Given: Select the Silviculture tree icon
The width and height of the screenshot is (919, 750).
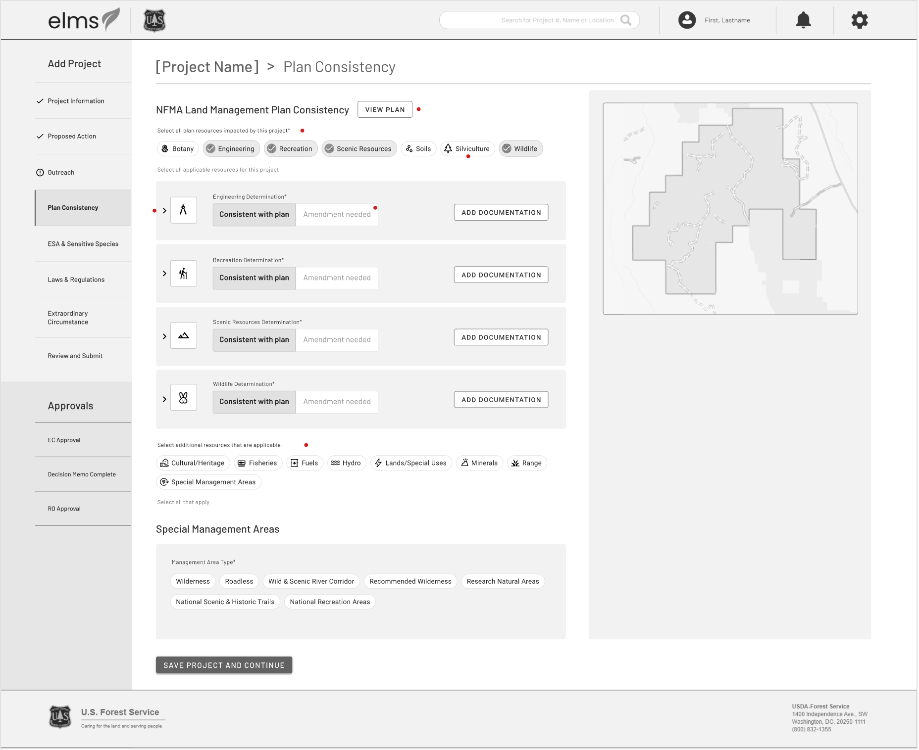Looking at the screenshot, I should pos(449,148).
